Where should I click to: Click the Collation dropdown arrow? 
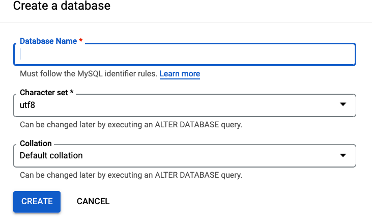[343, 155]
